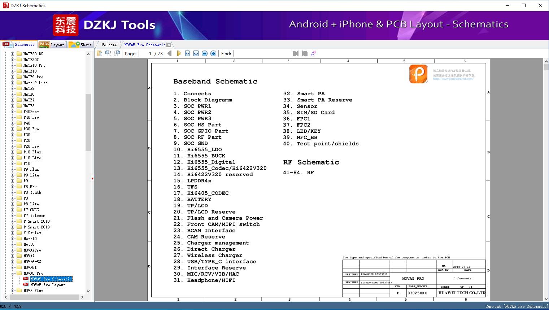Click the fit page icon
The image size is (549, 310).
(x=196, y=53)
